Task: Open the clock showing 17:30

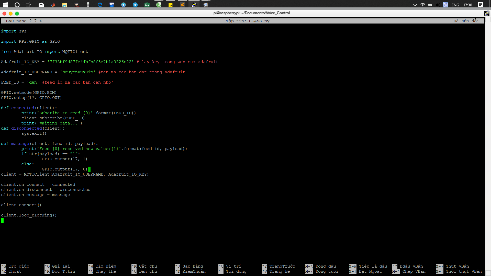Action: (467, 5)
